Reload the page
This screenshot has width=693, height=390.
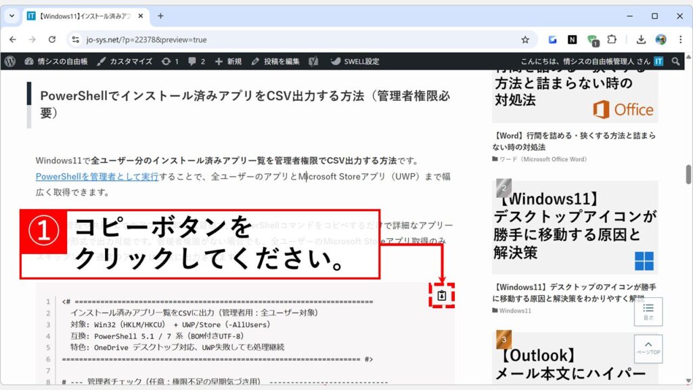click(x=51, y=40)
